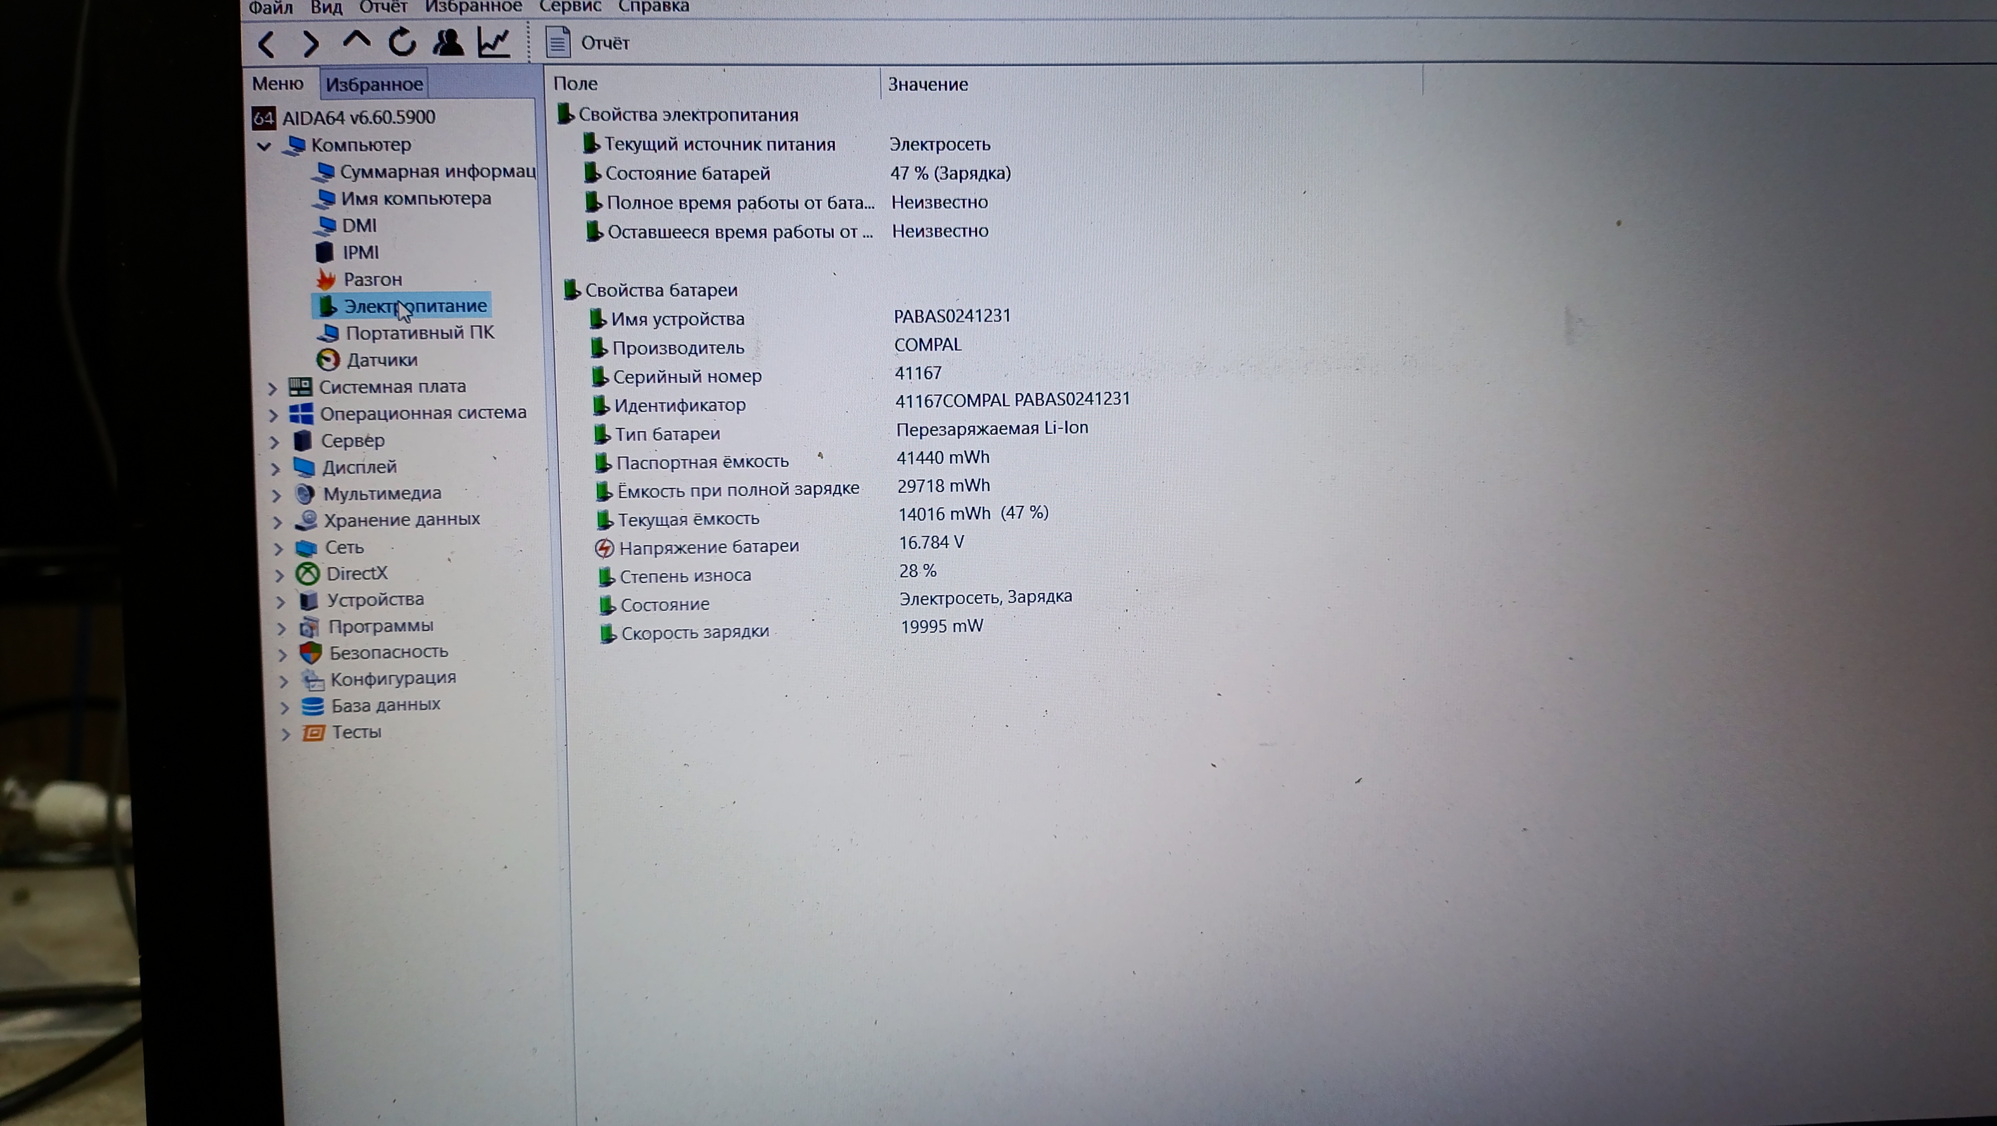Image resolution: width=1997 pixels, height=1126 pixels.
Task: Expand the Сервер node
Action: (274, 442)
